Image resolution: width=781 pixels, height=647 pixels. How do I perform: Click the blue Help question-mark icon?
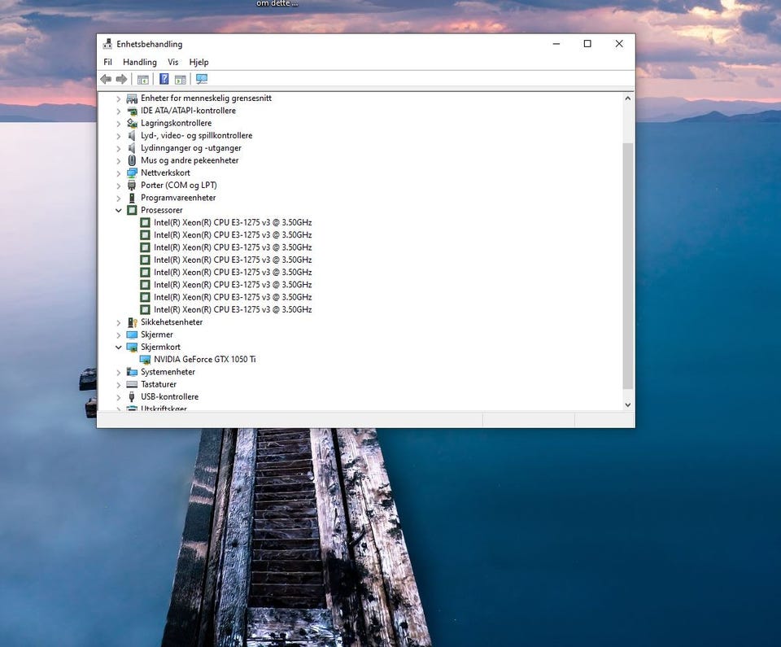(x=164, y=79)
